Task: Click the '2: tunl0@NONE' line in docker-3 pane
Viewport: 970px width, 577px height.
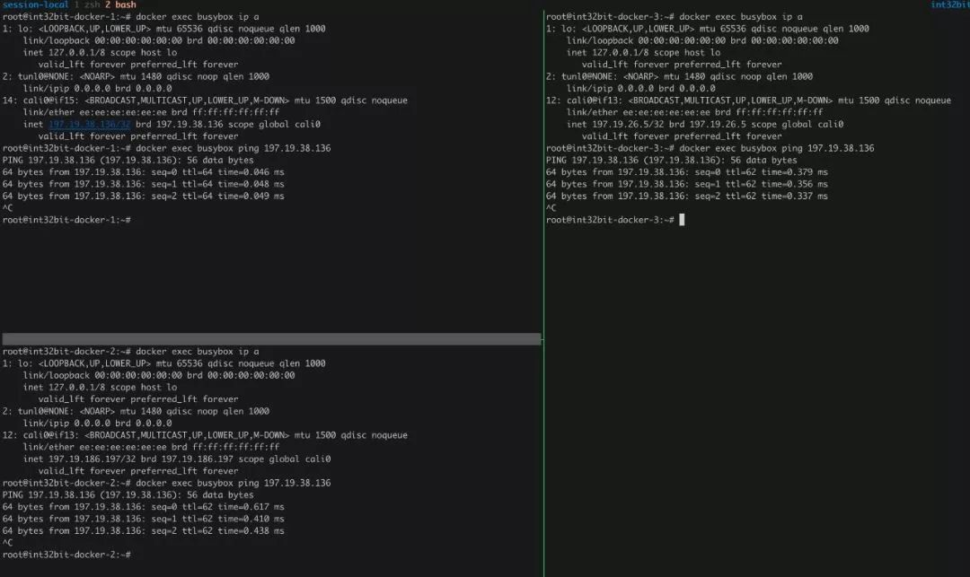Action: click(x=679, y=76)
